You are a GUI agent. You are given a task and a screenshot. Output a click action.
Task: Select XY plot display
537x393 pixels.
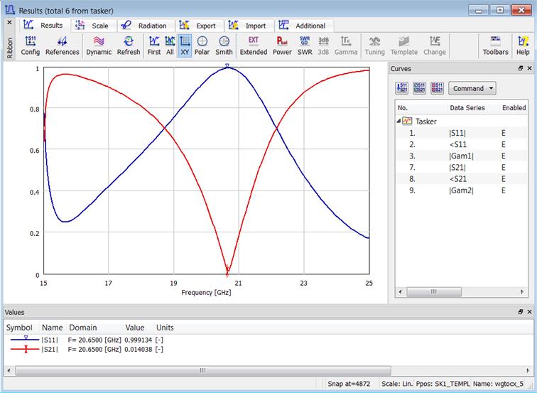[185, 46]
